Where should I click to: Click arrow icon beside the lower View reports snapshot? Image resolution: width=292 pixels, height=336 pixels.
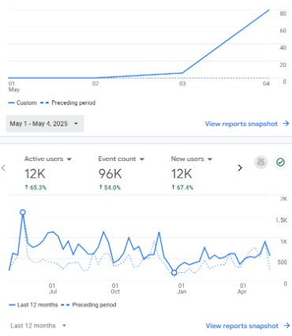point(286,326)
